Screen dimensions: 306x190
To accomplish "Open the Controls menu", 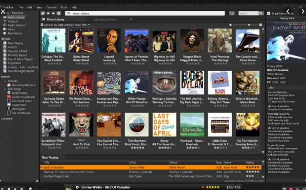I will tap(51, 7).
